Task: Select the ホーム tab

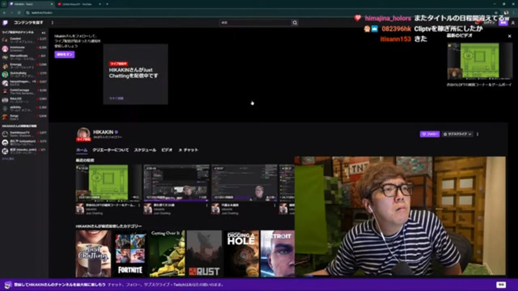Action: coord(81,150)
